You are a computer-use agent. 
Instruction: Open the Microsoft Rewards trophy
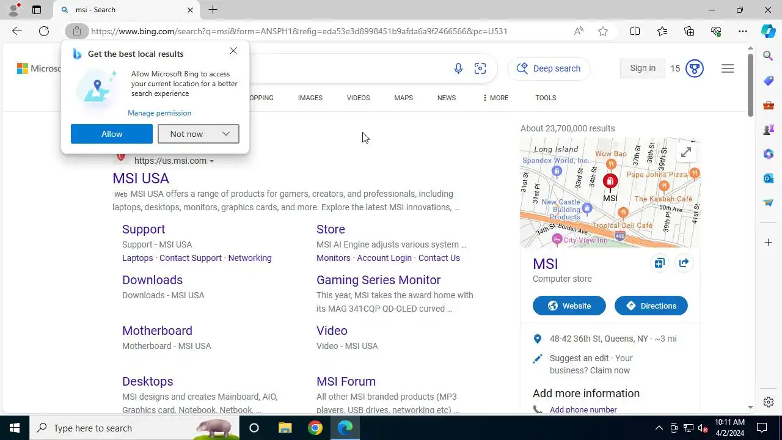tap(694, 68)
